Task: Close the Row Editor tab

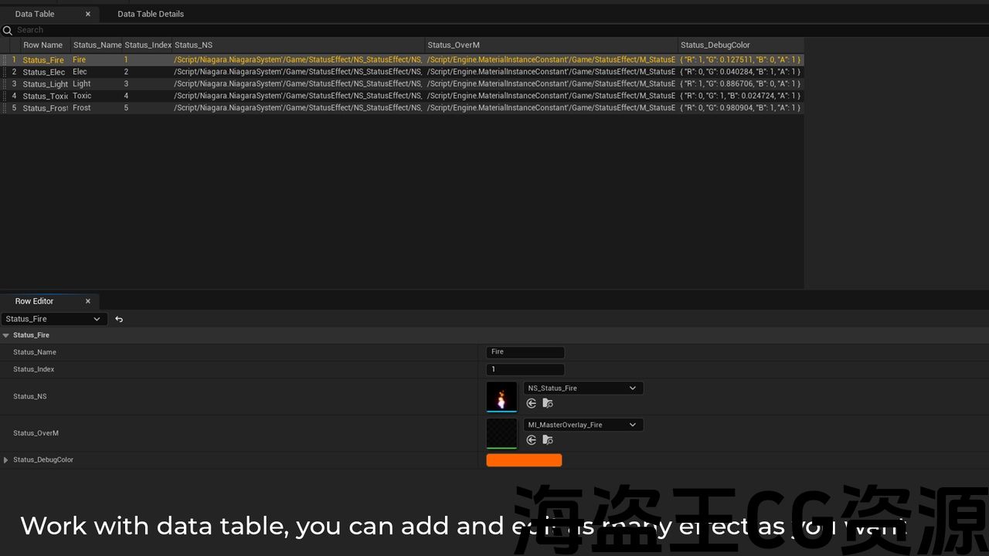Action: tap(87, 301)
